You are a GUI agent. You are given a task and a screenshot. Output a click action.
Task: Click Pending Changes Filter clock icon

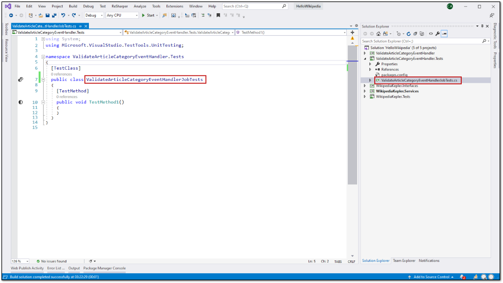pos(399,34)
